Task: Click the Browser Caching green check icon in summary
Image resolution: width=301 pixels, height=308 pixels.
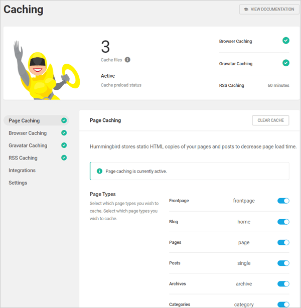Action: pos(285,41)
